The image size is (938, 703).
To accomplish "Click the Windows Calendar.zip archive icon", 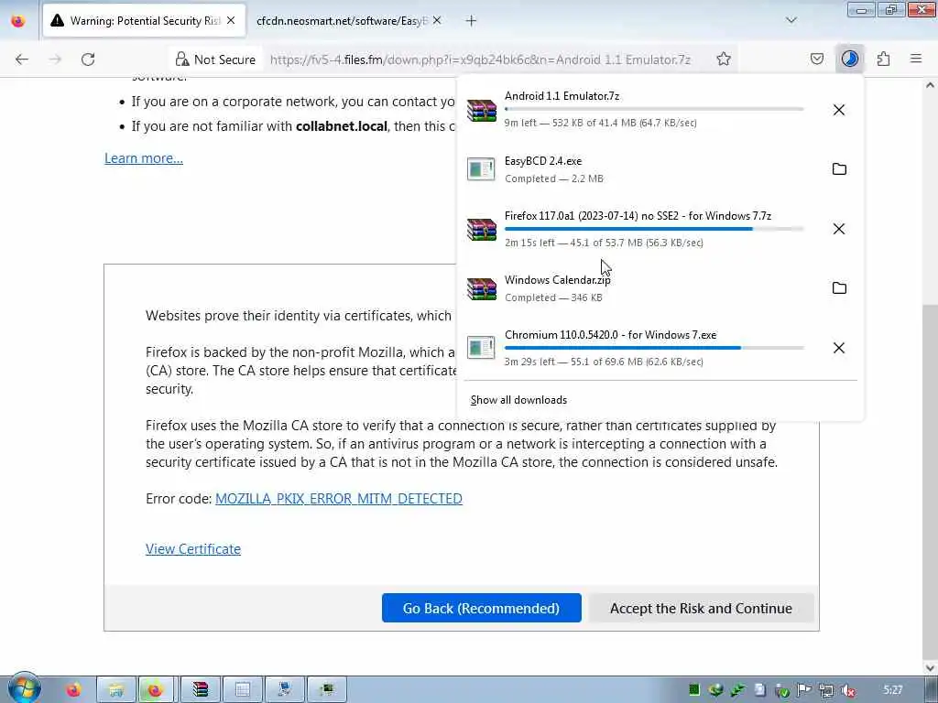I will [x=482, y=288].
